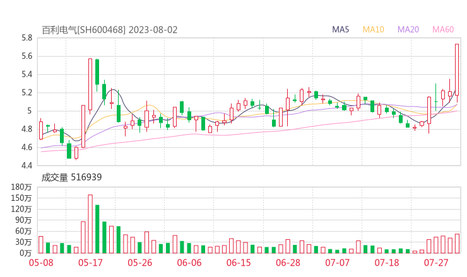Image resolution: width=467 pixels, height=277 pixels.
Task: Click the 5.4 price axis label
Action: 27,74
